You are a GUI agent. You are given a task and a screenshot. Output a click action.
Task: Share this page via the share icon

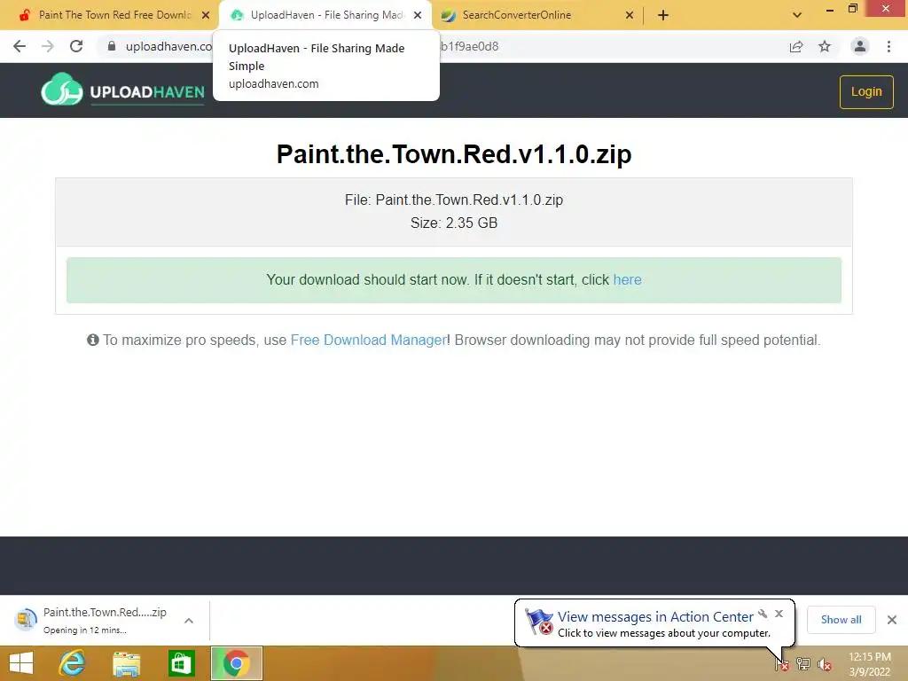pos(796,46)
